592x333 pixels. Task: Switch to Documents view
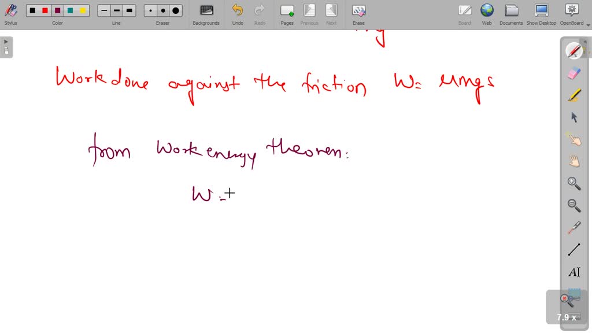click(511, 14)
